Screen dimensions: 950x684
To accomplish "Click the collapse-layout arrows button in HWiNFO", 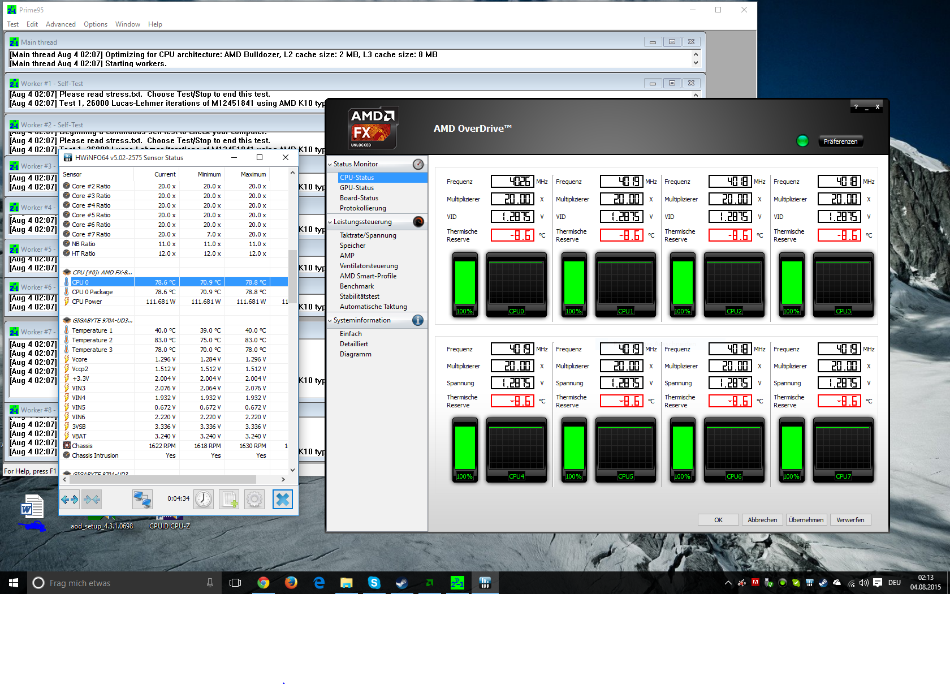I will (92, 499).
